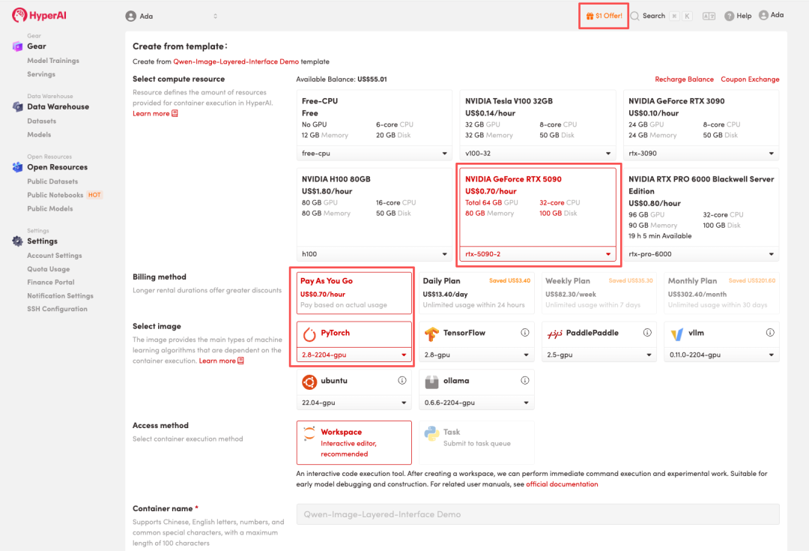Open the rtx-5090-2 configuration dropdown

(x=536, y=254)
